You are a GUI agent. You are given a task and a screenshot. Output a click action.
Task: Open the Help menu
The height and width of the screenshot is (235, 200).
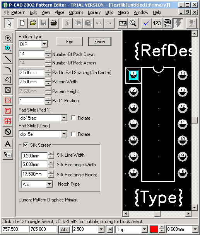157,12
